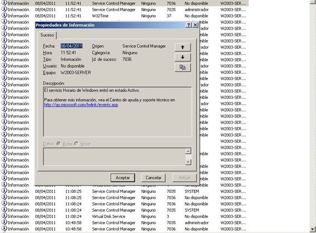Viewport: 316px width, 233px height.
Task: Click the event list scroll down arrow
Action: (313, 229)
